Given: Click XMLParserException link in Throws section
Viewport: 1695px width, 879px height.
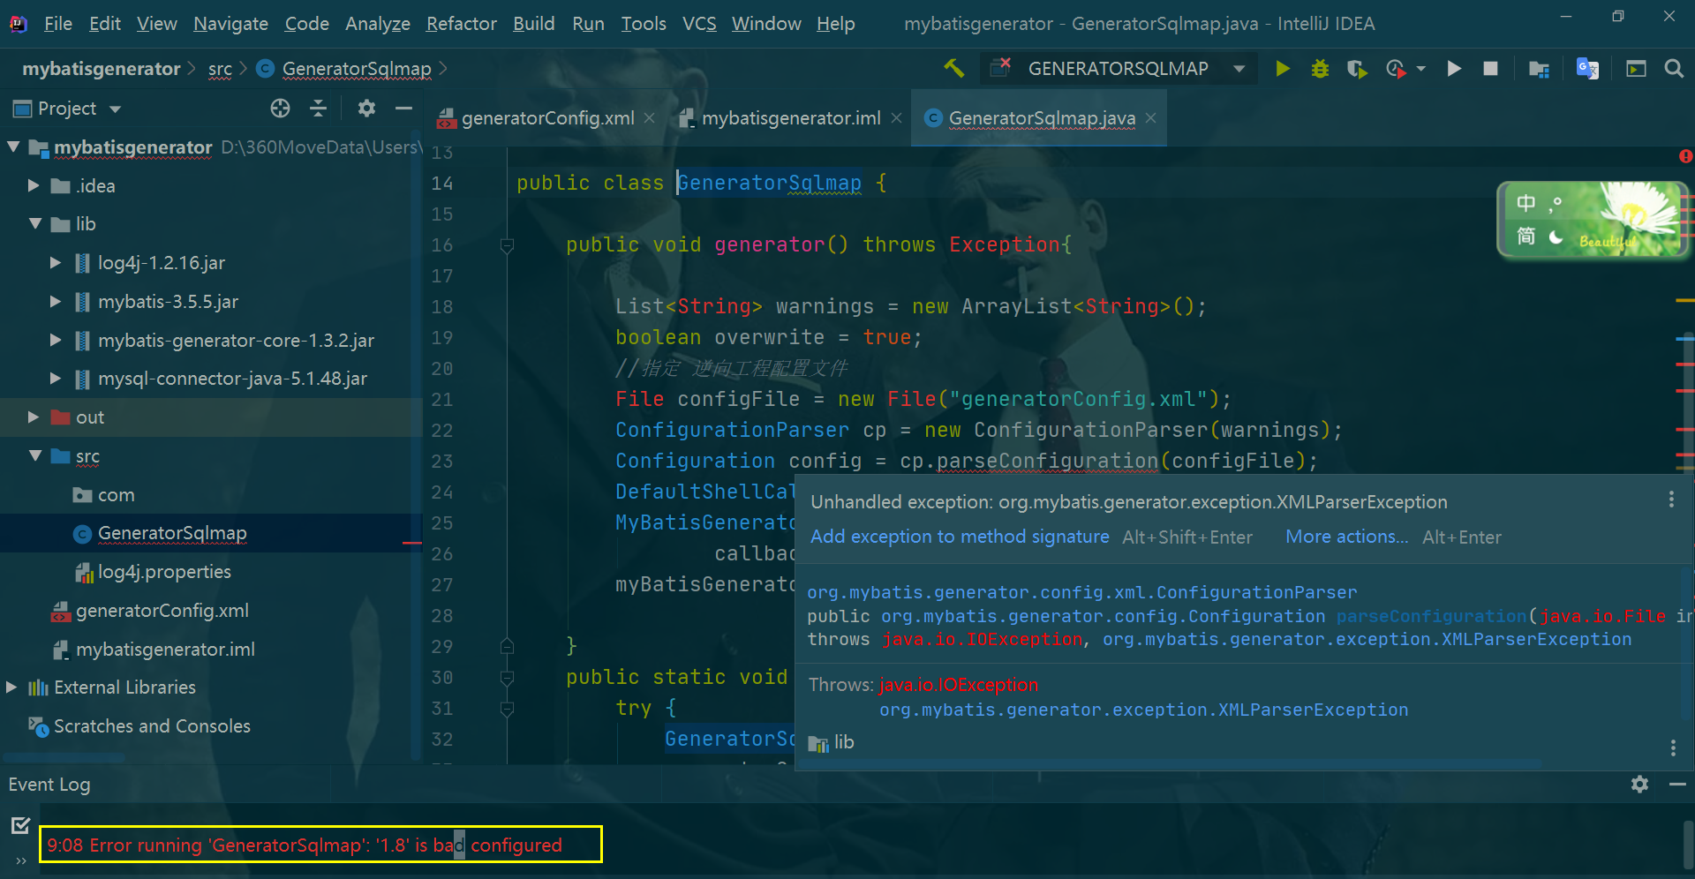Looking at the screenshot, I should [1143, 710].
